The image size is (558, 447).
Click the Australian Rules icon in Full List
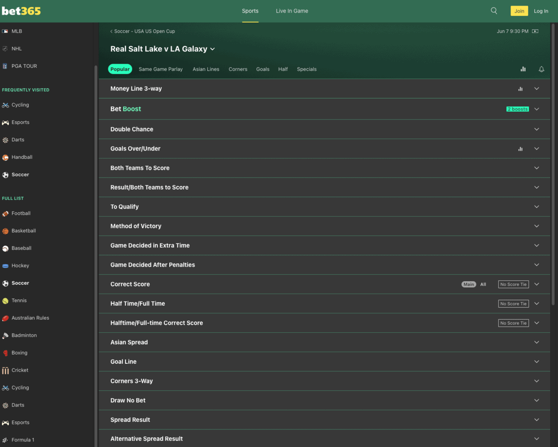pyautogui.click(x=5, y=318)
